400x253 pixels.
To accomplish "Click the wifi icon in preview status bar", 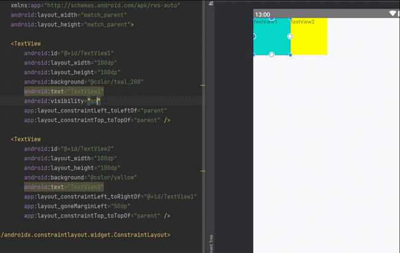I will coord(393,14).
